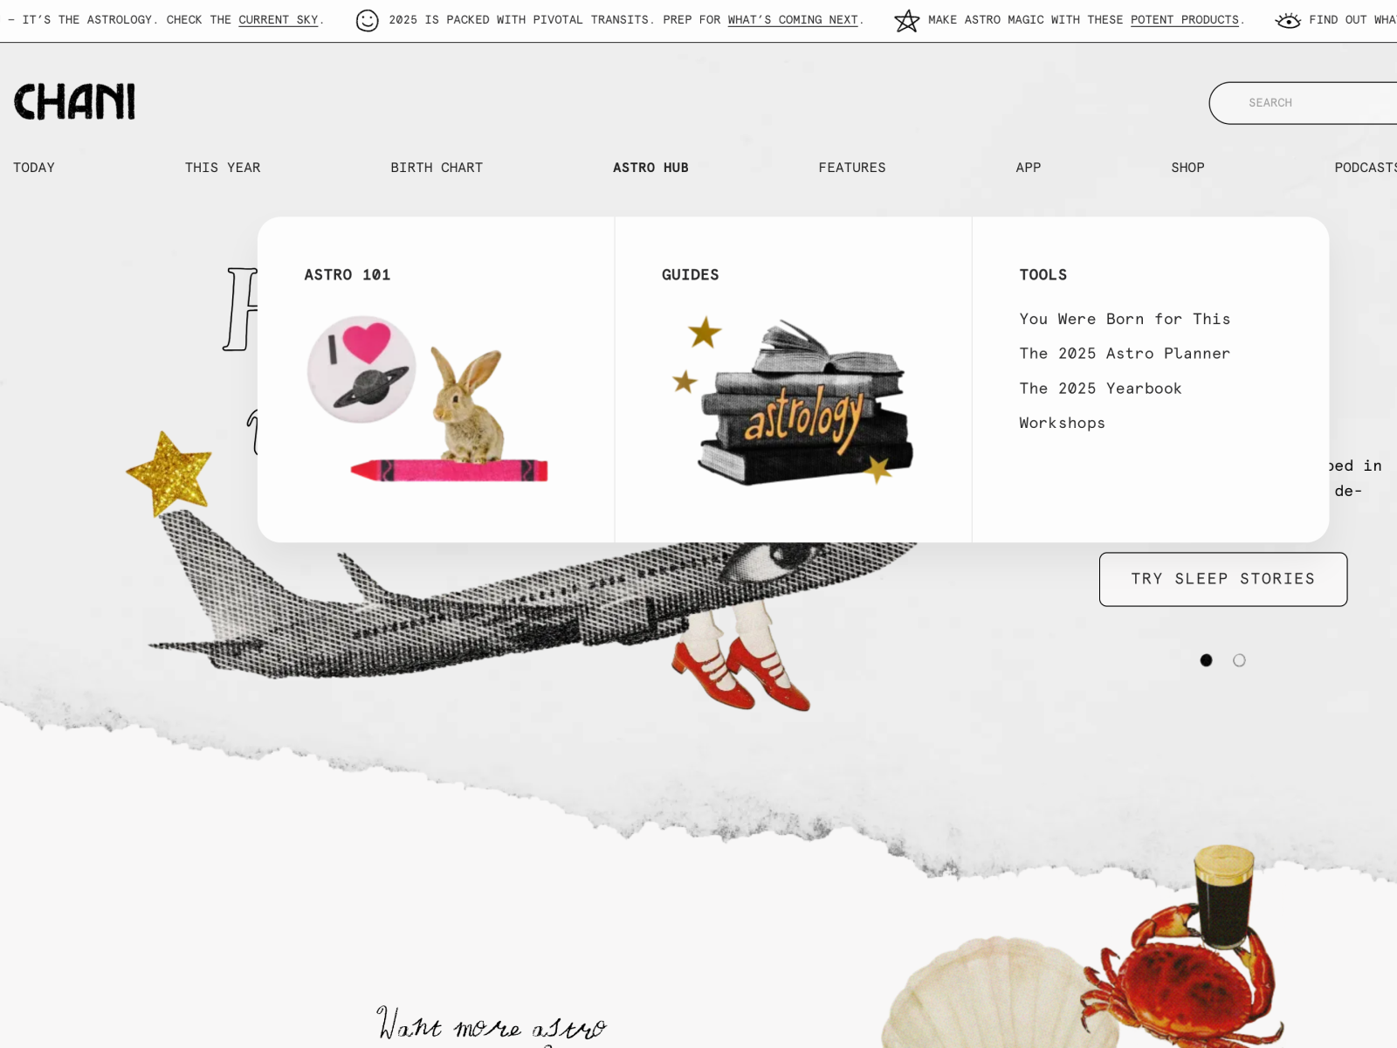Open the PODCASTS menu item
The image size is (1397, 1048).
1366,168
